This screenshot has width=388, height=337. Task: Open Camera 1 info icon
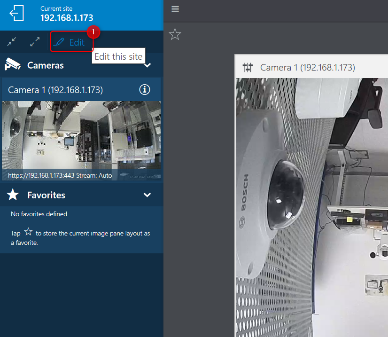[x=145, y=90]
